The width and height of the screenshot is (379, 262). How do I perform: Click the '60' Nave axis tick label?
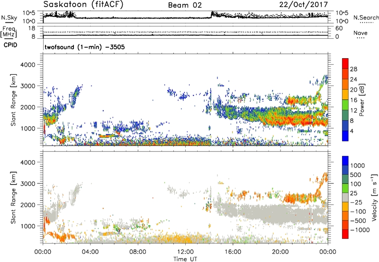339,28
